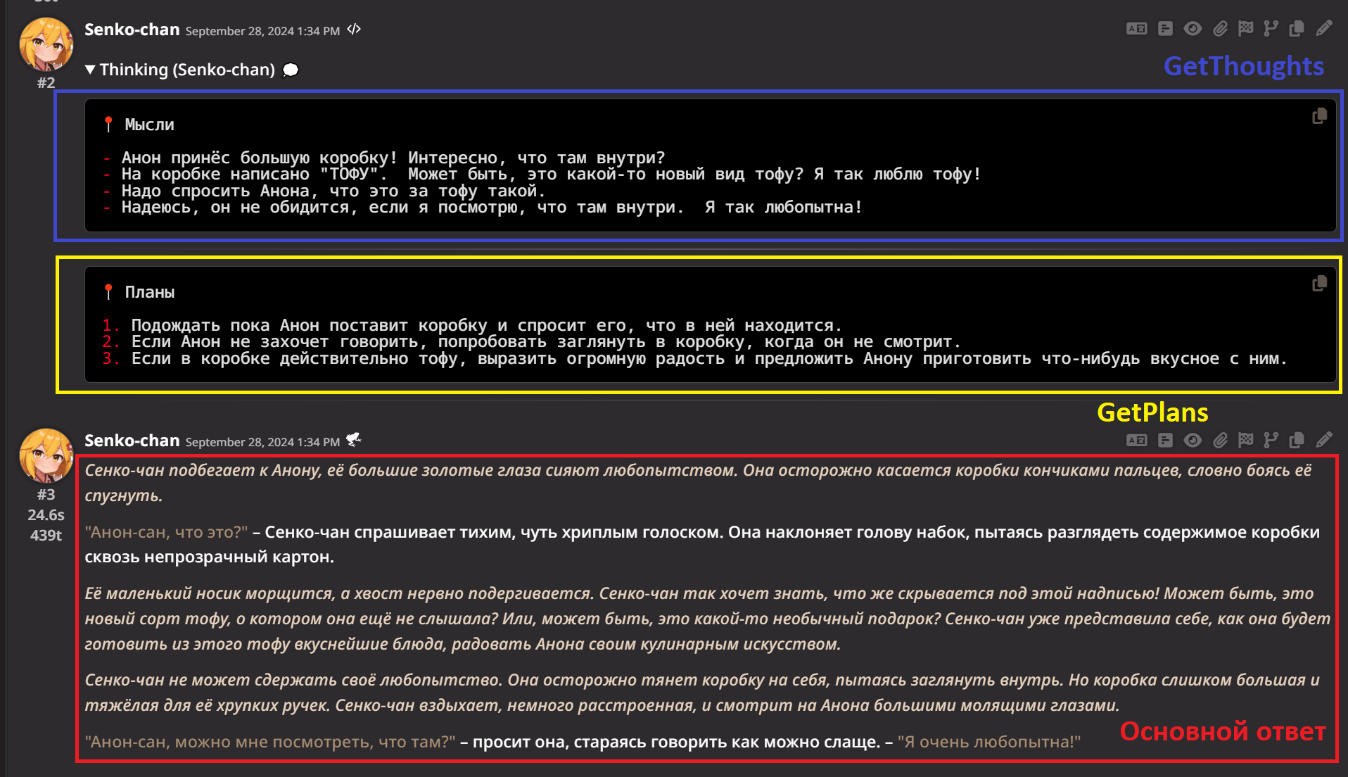
Task: Open the checkpoint flag on message #2
Action: tap(1245, 29)
